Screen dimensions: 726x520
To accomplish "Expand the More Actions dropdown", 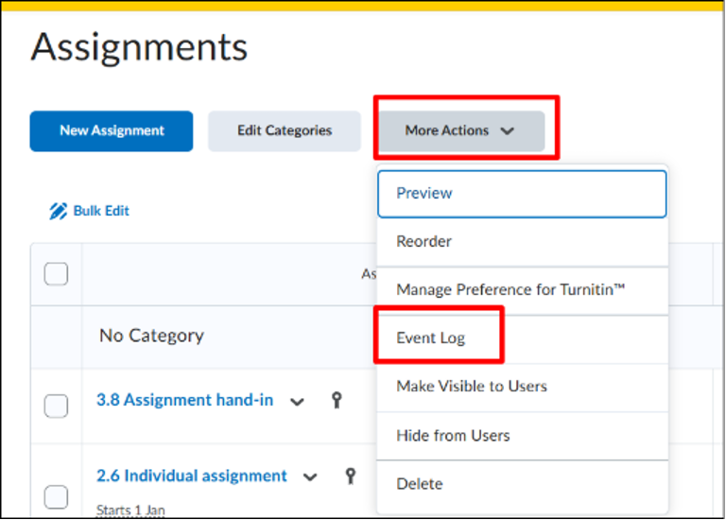I will point(461,131).
